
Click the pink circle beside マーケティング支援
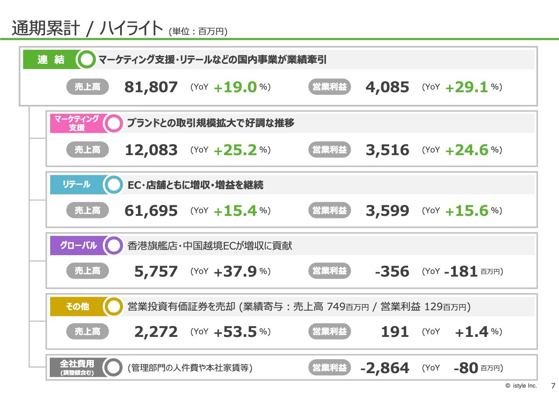click(114, 123)
